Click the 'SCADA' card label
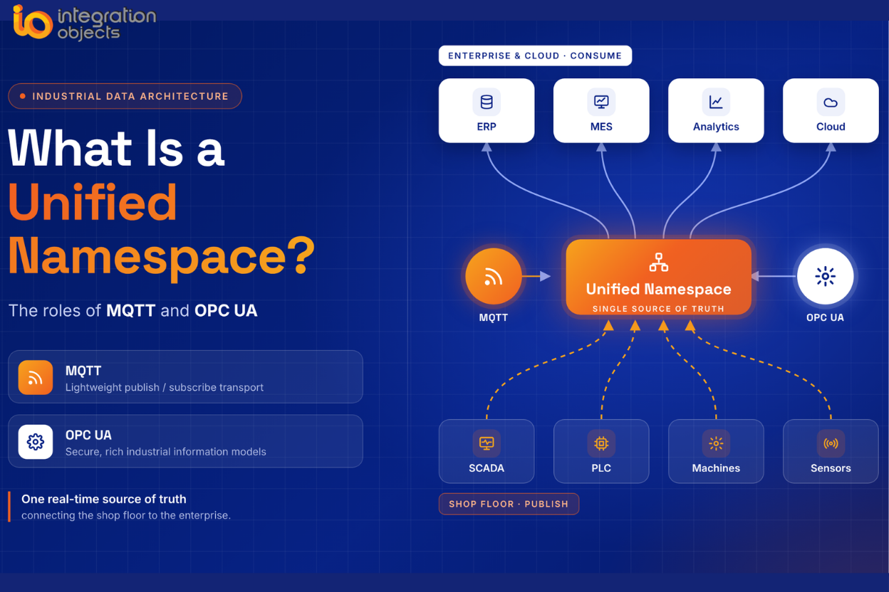 coord(487,468)
